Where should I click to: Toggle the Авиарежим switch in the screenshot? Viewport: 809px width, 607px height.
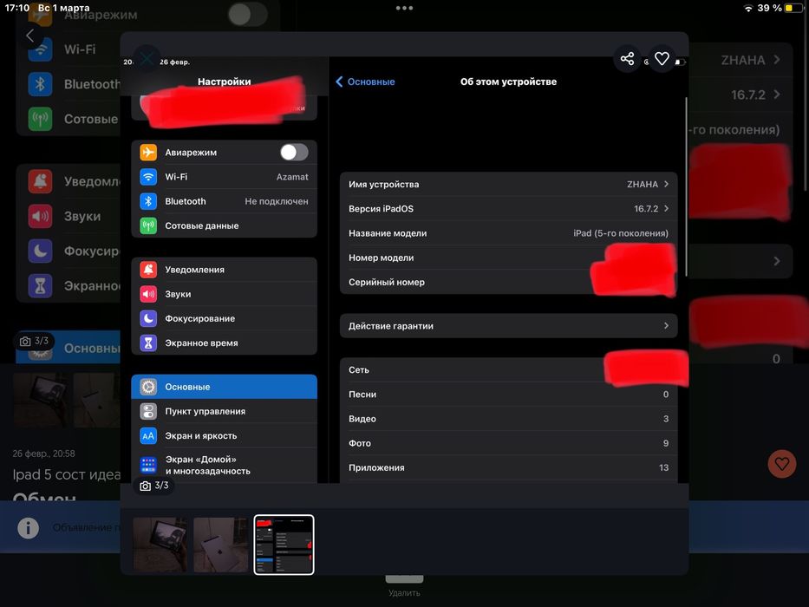point(294,153)
